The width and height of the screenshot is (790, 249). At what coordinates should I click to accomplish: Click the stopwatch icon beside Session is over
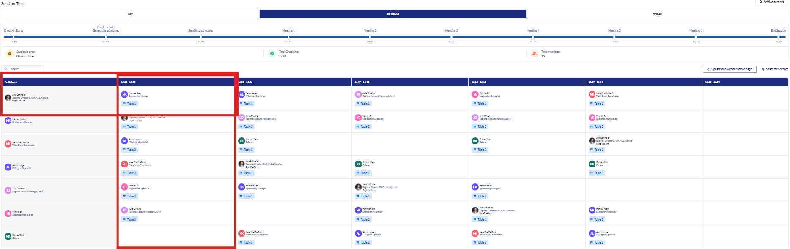pos(10,54)
